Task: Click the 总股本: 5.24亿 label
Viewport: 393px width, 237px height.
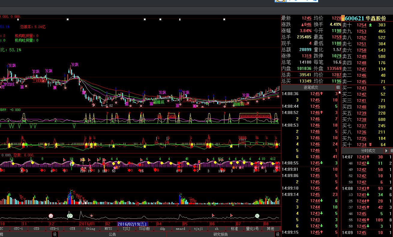Action: 33,27
